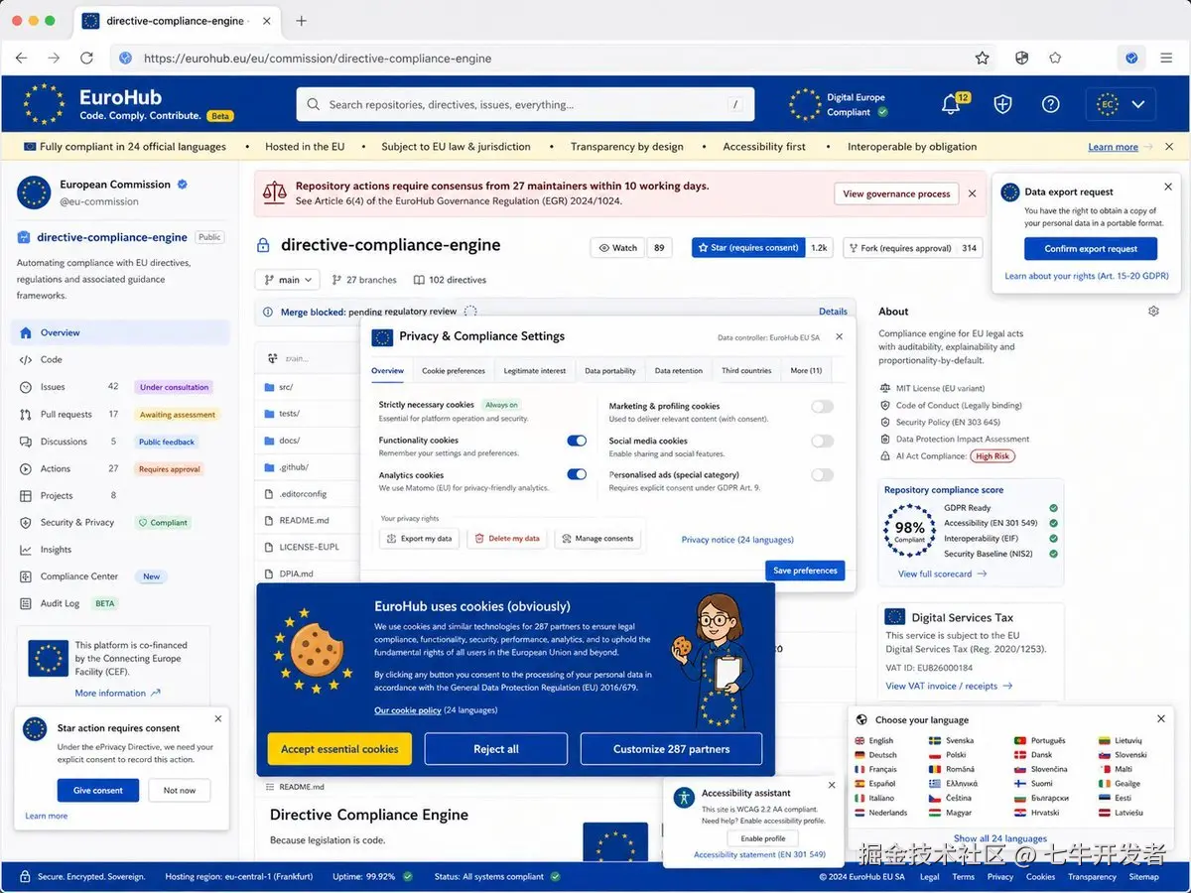This screenshot has width=1191, height=893.
Task: Enable Marketing & profiling cookies
Action: pyautogui.click(x=822, y=406)
